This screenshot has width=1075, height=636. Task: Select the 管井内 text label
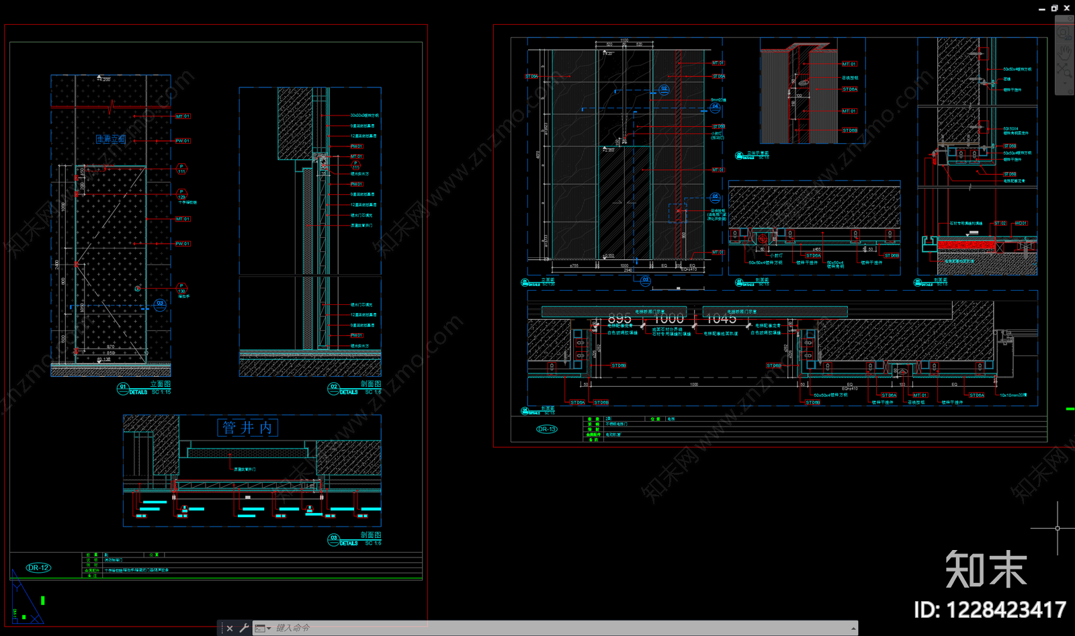[x=247, y=428]
